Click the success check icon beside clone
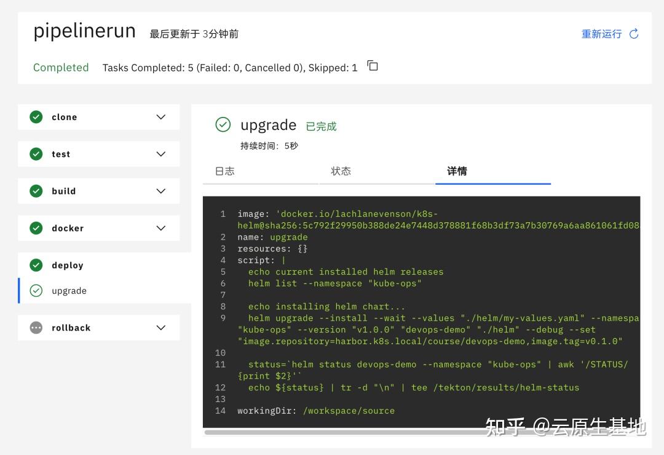The height and width of the screenshot is (455, 664). coord(36,117)
